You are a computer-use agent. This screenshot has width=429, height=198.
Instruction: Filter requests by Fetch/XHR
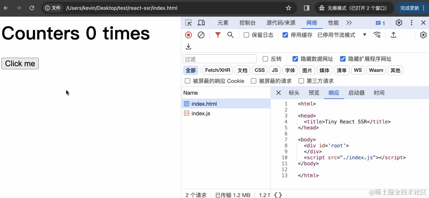click(218, 70)
